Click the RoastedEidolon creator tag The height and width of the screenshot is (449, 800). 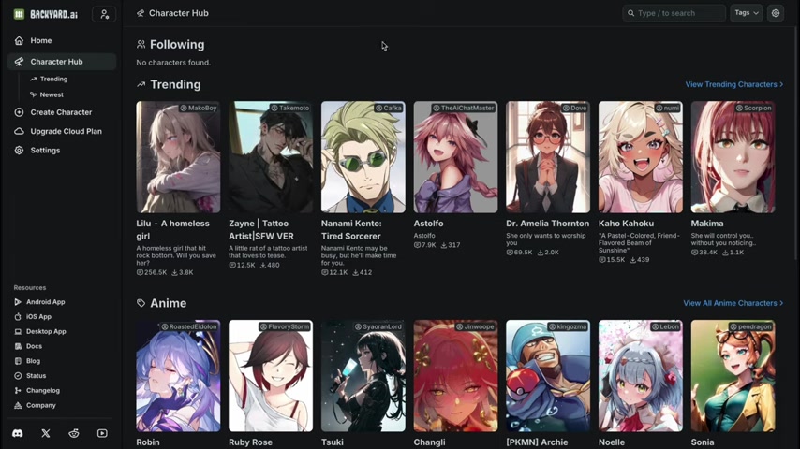click(189, 326)
